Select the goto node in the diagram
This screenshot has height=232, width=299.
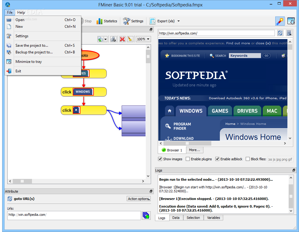coord(90,56)
